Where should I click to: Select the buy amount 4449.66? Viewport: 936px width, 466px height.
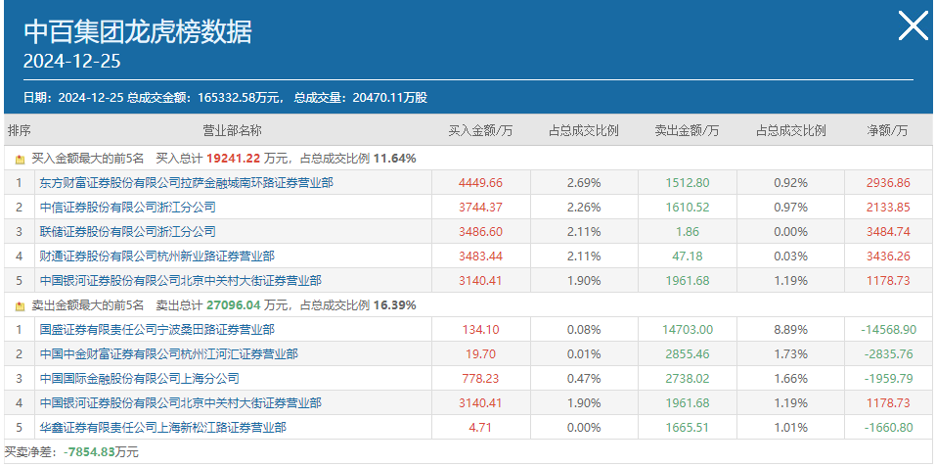(x=480, y=183)
